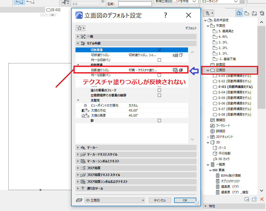Click the infinite range icon in top toolbar
This screenshot has height=211, width=266.
(x=66, y=2)
